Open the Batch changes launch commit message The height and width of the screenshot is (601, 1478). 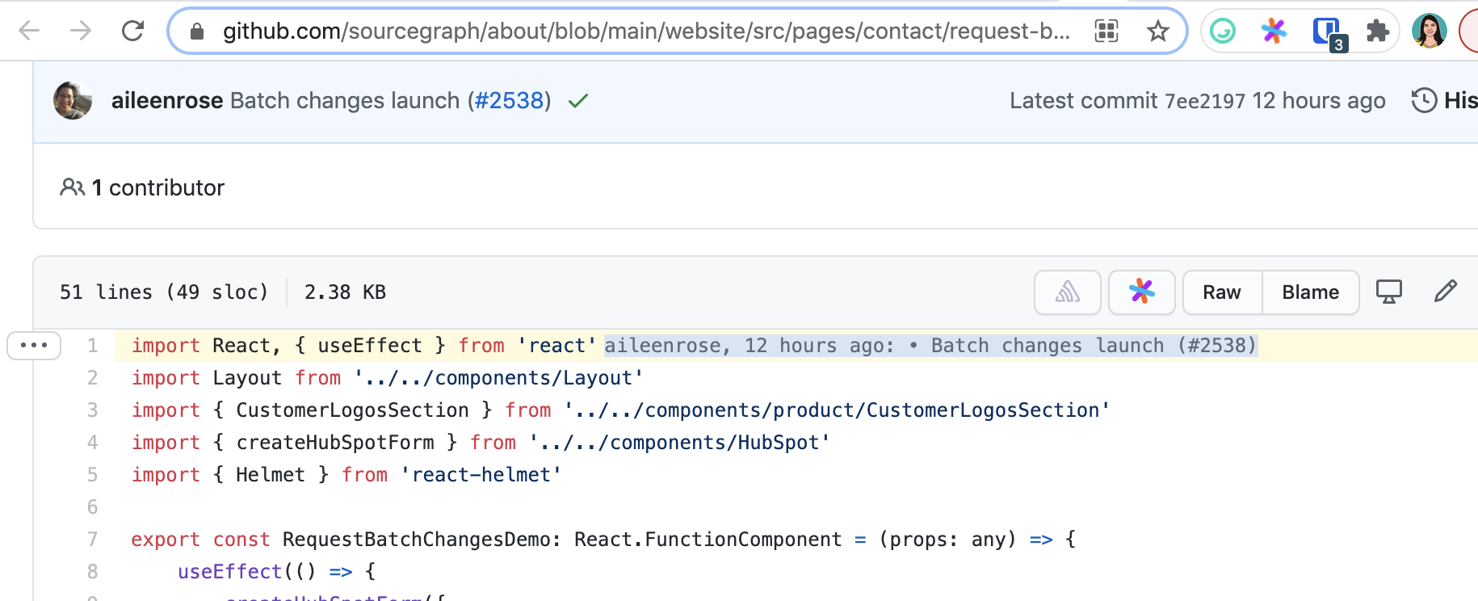click(345, 101)
